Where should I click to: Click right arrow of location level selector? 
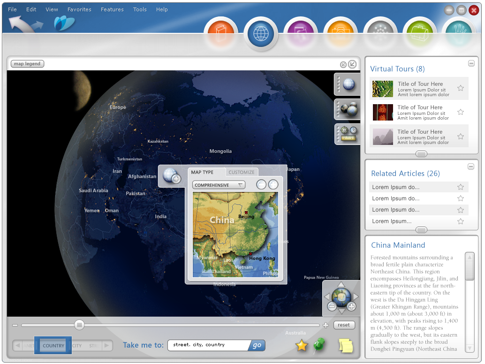pyautogui.click(x=107, y=345)
